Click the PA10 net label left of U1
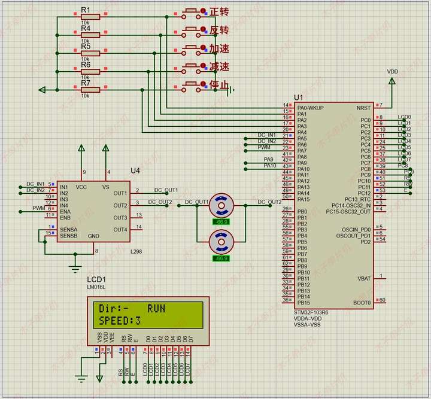The width and height of the screenshot is (431, 399). pyautogui.click(x=270, y=166)
